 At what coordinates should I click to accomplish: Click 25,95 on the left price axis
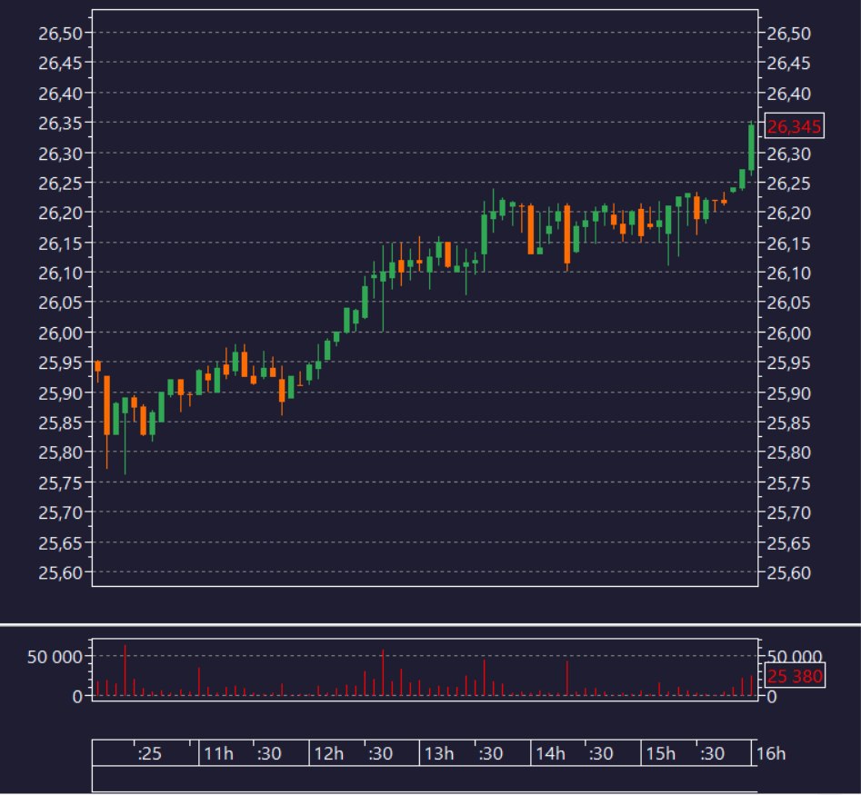tap(60, 363)
